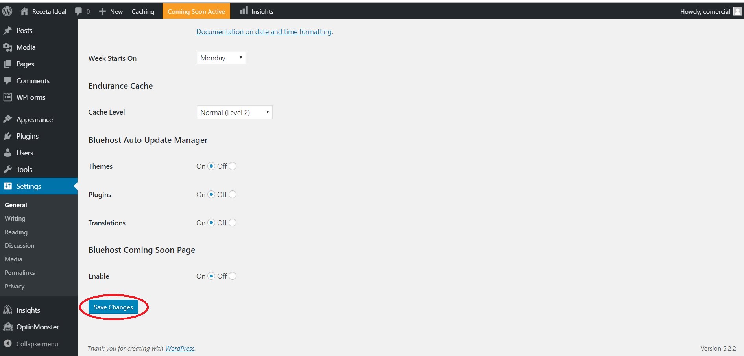The width and height of the screenshot is (744, 356).
Task: Open the comments bubble icon in toolbar
Action: (79, 11)
